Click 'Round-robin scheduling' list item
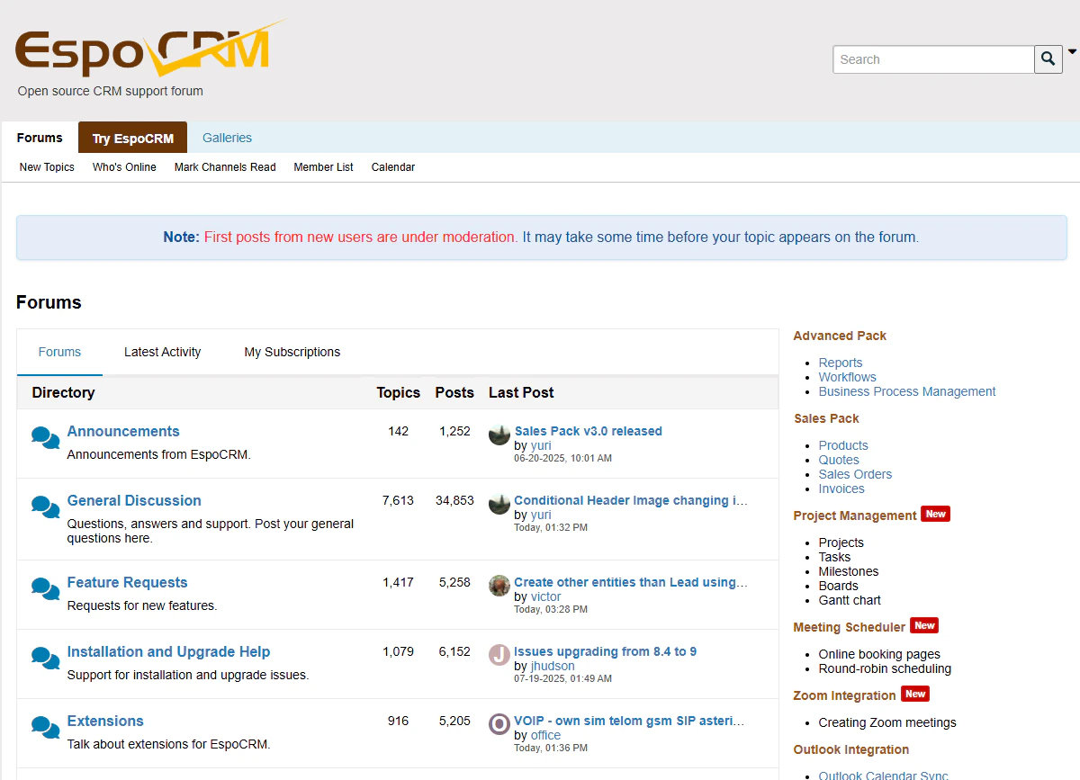Screen dimensions: 1080x780 [x=885, y=668]
